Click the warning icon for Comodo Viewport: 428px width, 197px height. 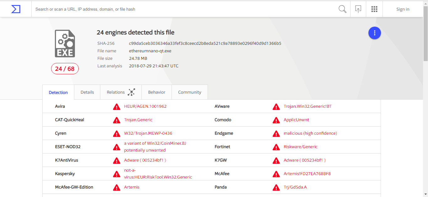pyautogui.click(x=276, y=120)
